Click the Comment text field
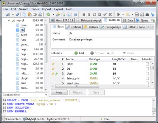This screenshot has height=123, width=158. tap(111, 42)
